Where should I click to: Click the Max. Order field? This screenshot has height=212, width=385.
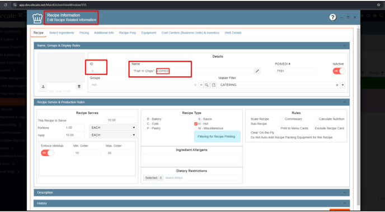pos(120,153)
